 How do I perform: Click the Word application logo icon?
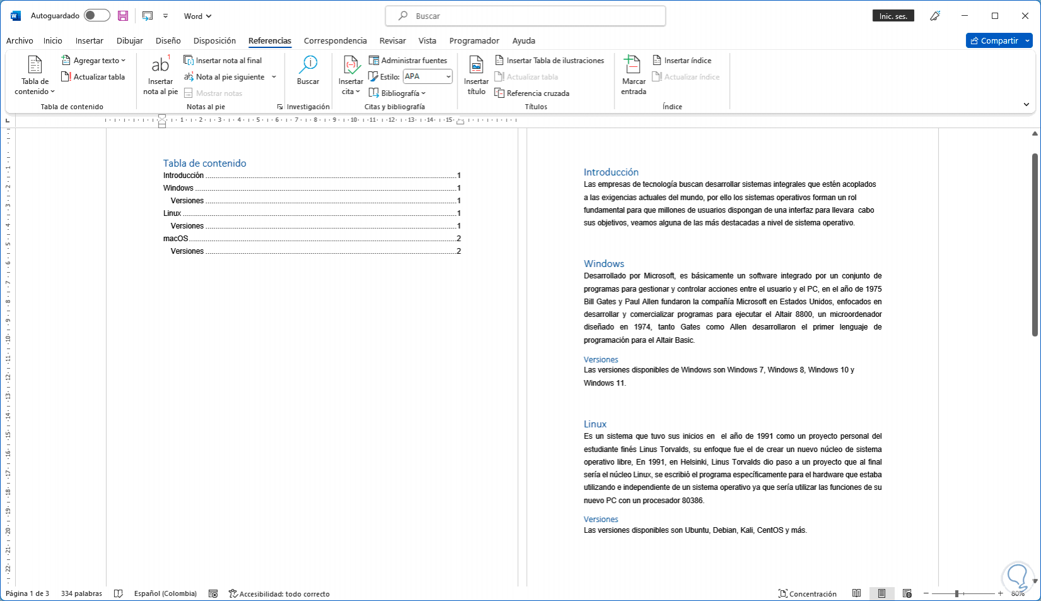point(16,16)
